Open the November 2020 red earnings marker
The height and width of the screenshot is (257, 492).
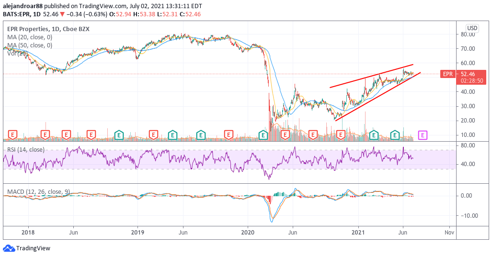click(341, 135)
